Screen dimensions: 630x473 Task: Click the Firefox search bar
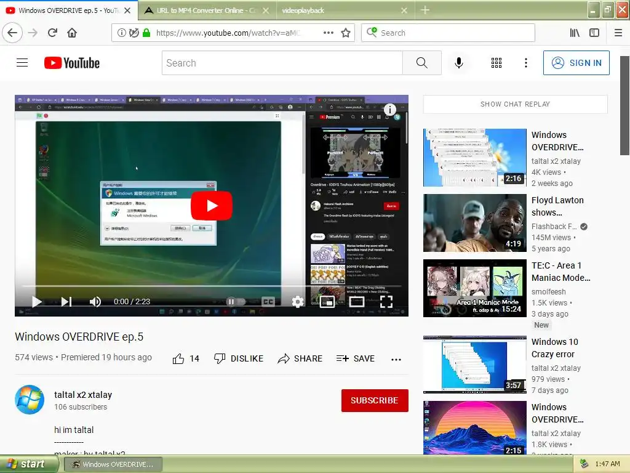tap(448, 33)
